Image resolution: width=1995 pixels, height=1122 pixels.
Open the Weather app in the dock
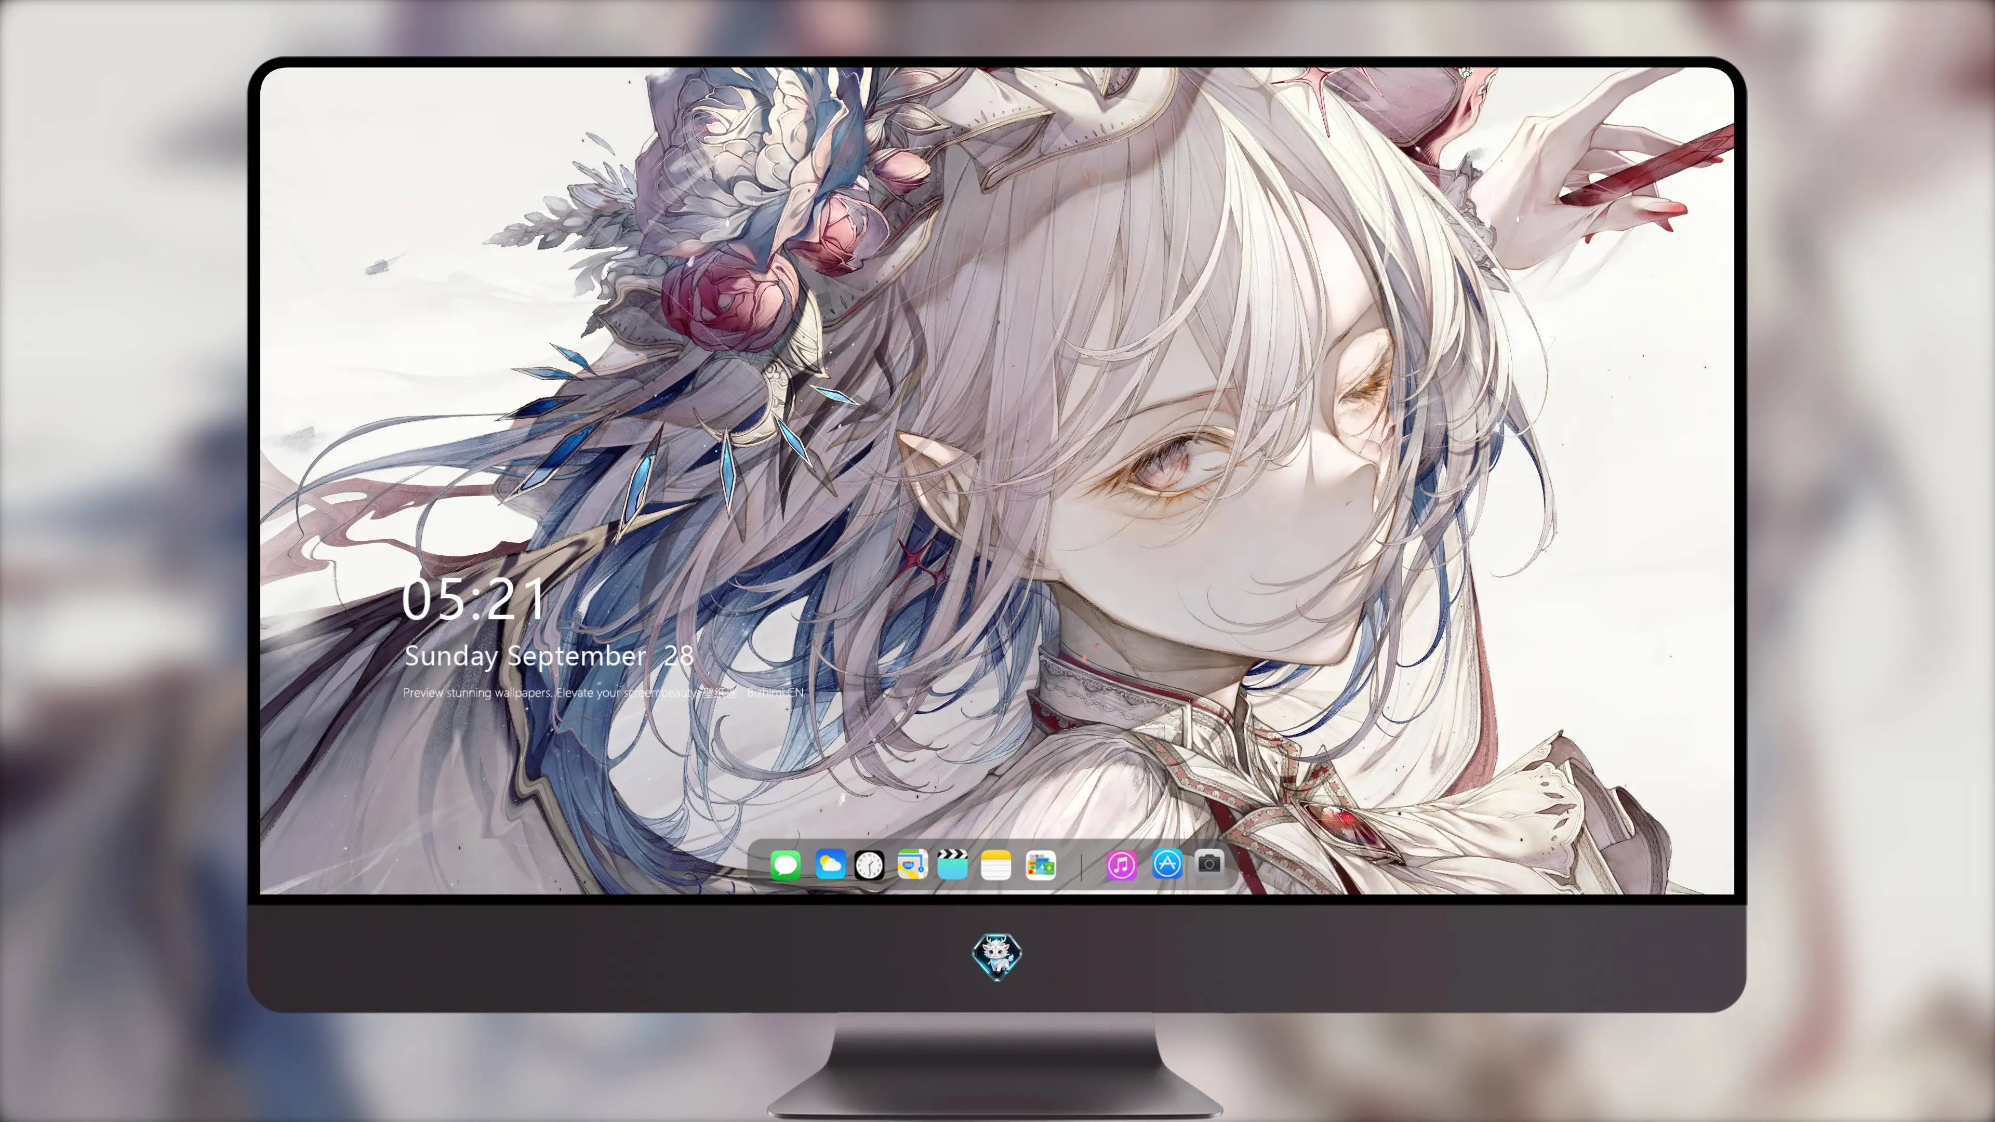(x=830, y=864)
